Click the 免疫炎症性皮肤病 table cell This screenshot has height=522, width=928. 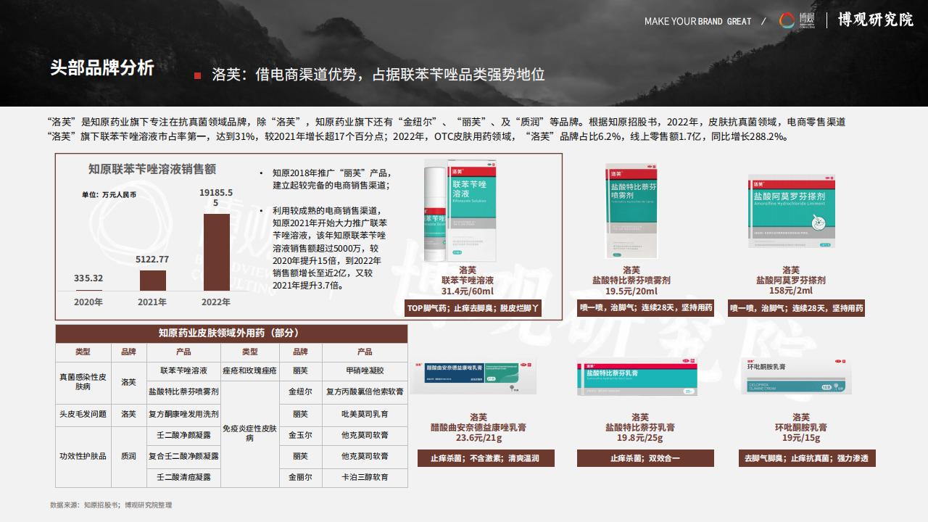click(250, 434)
